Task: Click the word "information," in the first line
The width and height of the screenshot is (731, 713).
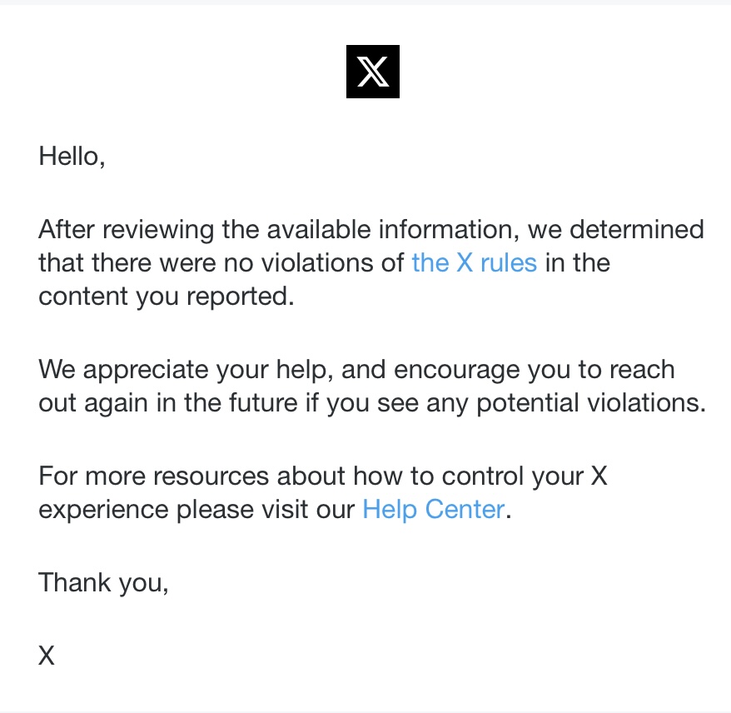Action: 449,230
